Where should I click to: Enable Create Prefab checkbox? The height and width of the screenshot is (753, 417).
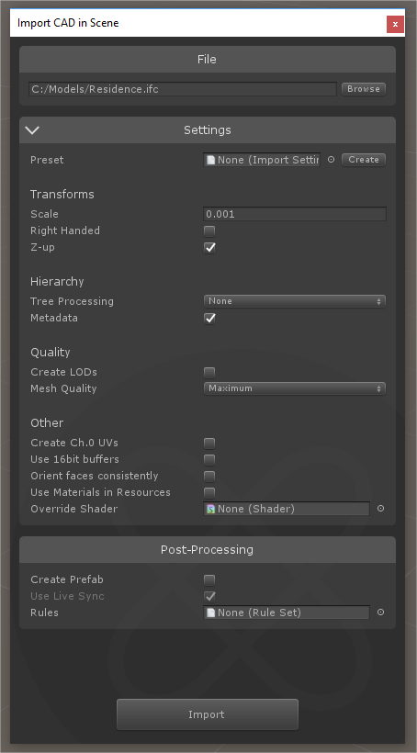point(209,580)
